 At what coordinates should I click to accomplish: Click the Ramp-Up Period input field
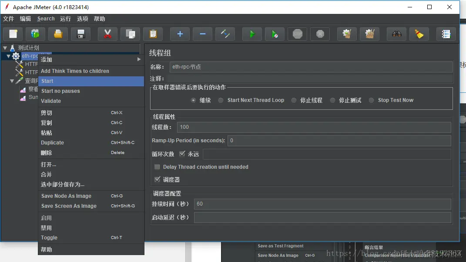pos(339,141)
